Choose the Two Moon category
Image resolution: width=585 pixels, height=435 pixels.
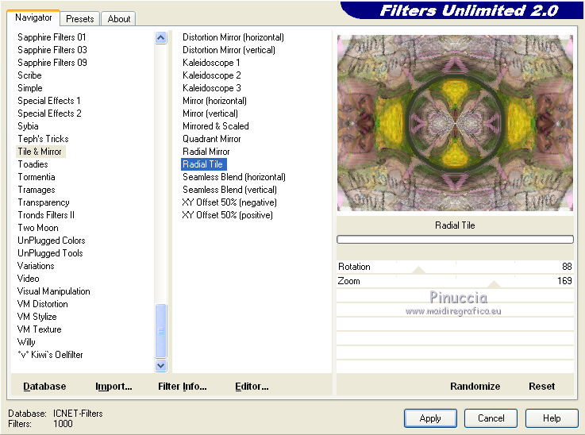click(x=38, y=228)
